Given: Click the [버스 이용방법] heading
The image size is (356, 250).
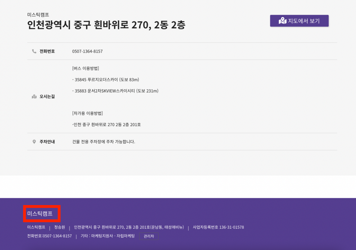Looking at the screenshot, I should point(85,68).
